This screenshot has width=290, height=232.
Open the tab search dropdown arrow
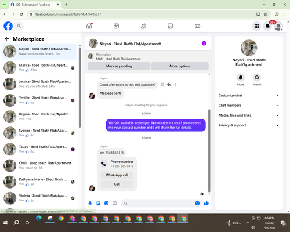4,5
